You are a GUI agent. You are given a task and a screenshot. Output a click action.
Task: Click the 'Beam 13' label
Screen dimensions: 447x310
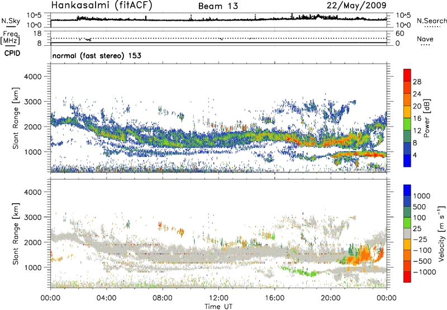(x=218, y=6)
